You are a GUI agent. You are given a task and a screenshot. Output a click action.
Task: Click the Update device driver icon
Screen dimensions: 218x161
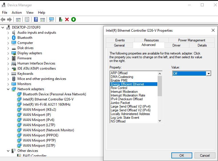[x=61, y=19]
